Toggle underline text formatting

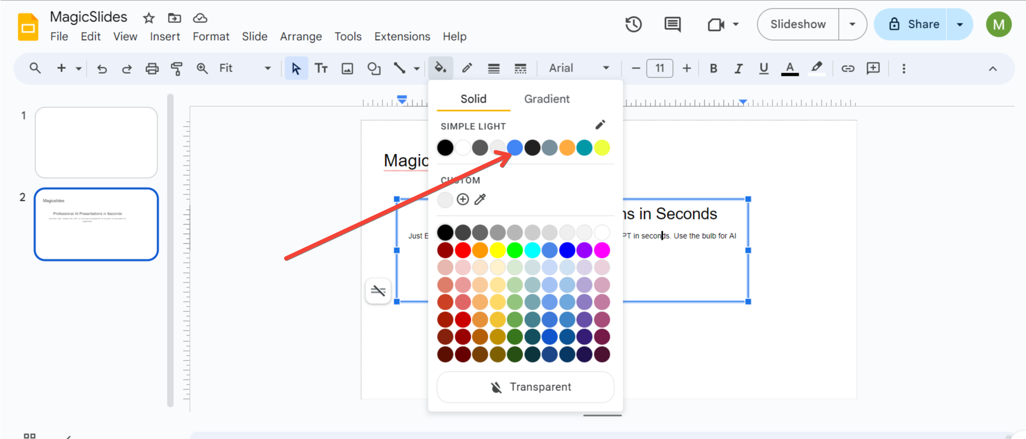(763, 68)
